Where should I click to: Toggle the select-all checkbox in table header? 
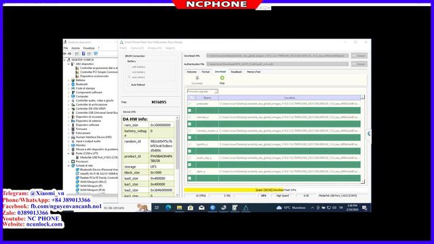coord(191,98)
